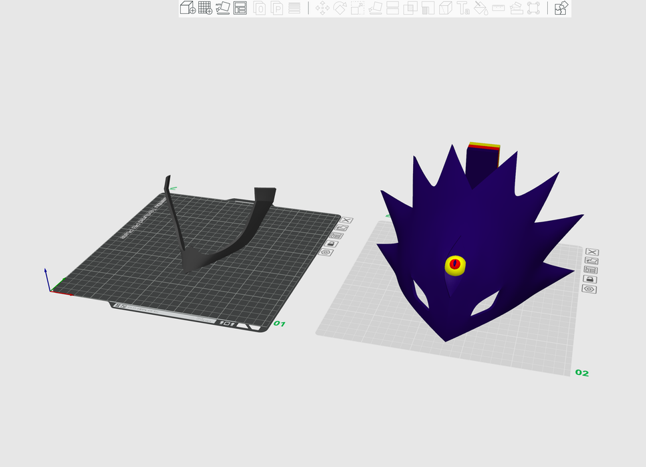Screen dimensions: 646x467
Task: Auto orient objects on plate 01
Action: coord(340,227)
